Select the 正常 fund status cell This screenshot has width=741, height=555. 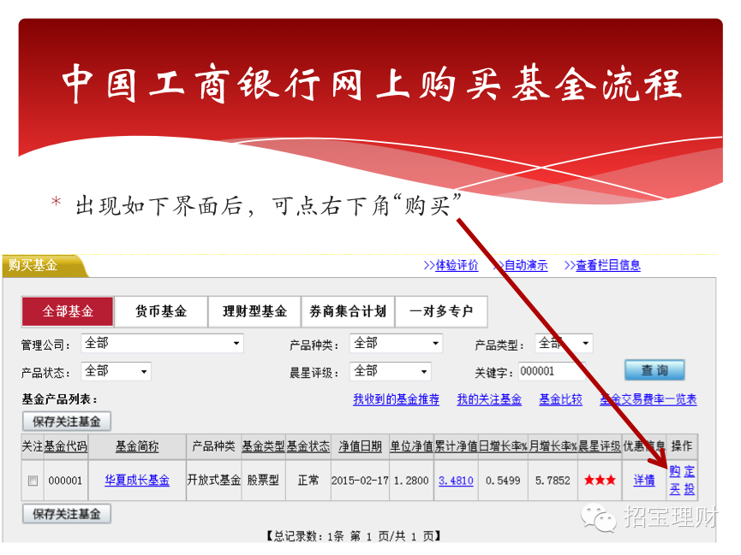tap(308, 481)
